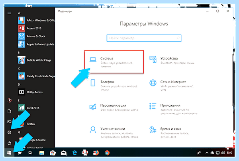This screenshot has height=161, width=239.
Task: Launch Microsoft Store from the taskbar
Action: point(53,153)
